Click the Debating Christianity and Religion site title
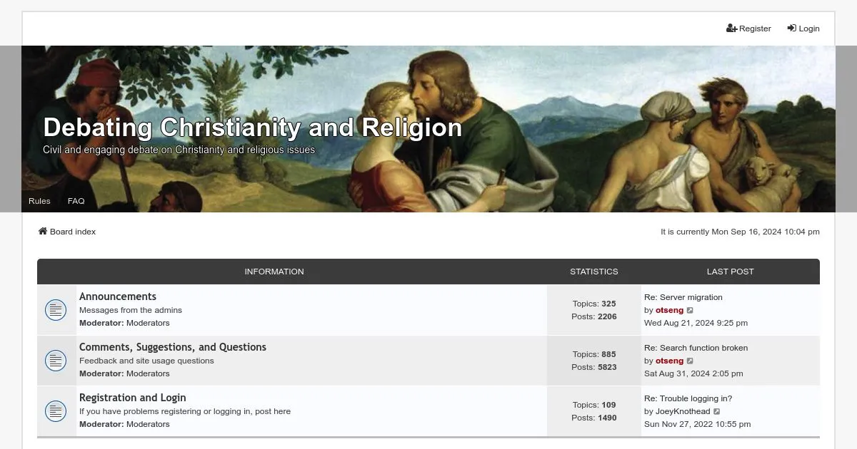 point(252,128)
